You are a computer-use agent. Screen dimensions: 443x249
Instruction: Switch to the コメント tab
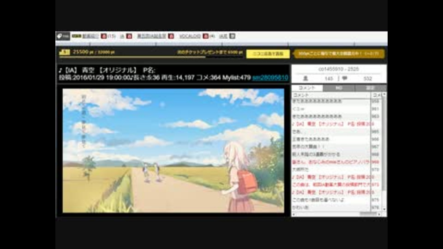click(307, 88)
